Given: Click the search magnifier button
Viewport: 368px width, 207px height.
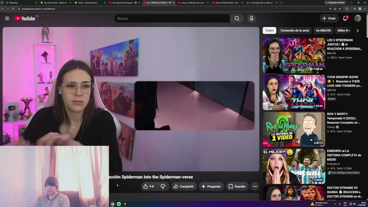Looking at the screenshot, I should point(237,18).
